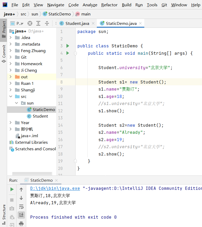Select the Student class in project tree
The height and width of the screenshot is (227, 202).
(x=40, y=116)
